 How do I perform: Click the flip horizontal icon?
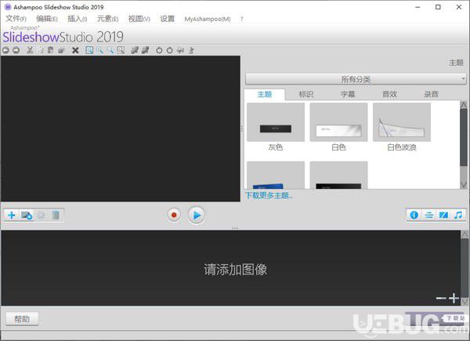[x=180, y=50]
